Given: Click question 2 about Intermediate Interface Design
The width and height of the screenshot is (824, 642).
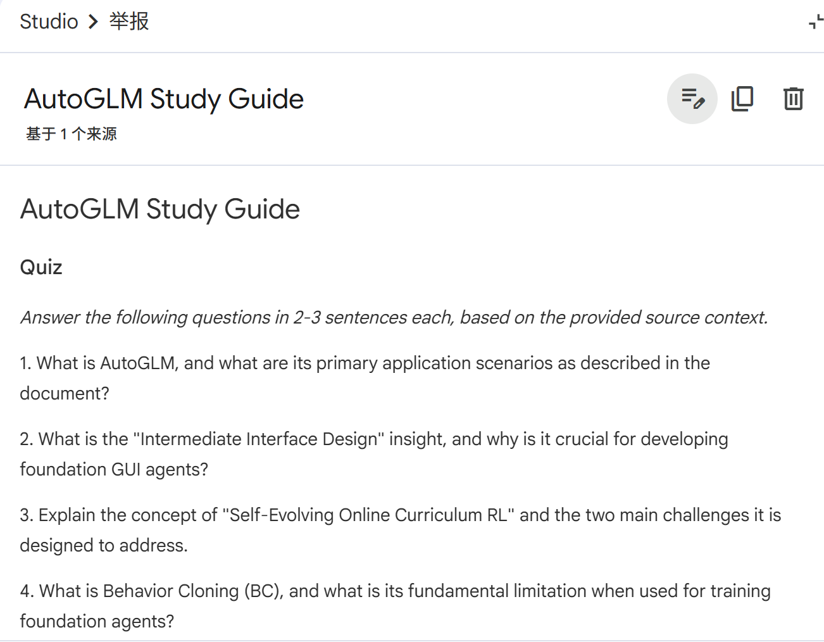Looking at the screenshot, I should tap(374, 454).
